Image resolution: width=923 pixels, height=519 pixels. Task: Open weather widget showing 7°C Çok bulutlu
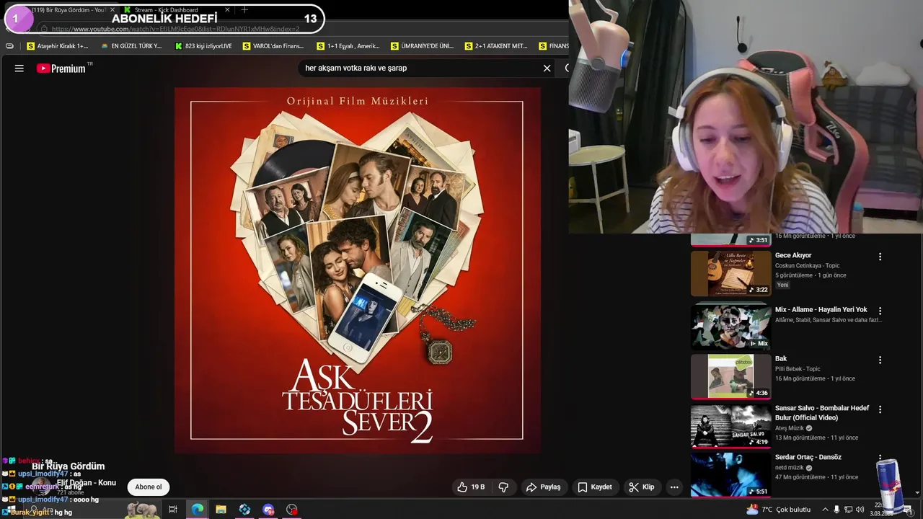point(779,510)
